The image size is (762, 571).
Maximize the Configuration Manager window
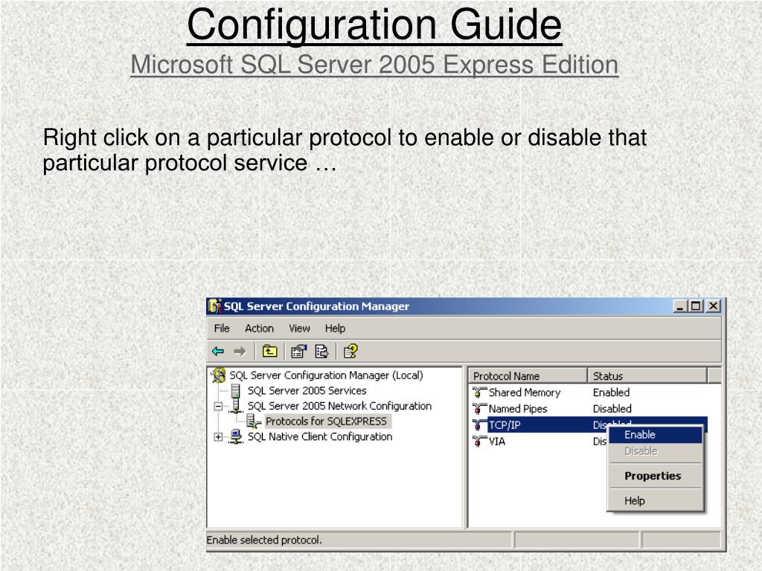pos(697,306)
